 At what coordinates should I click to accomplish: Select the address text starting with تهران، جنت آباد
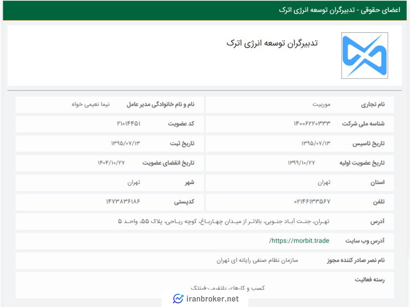[x=224, y=221]
